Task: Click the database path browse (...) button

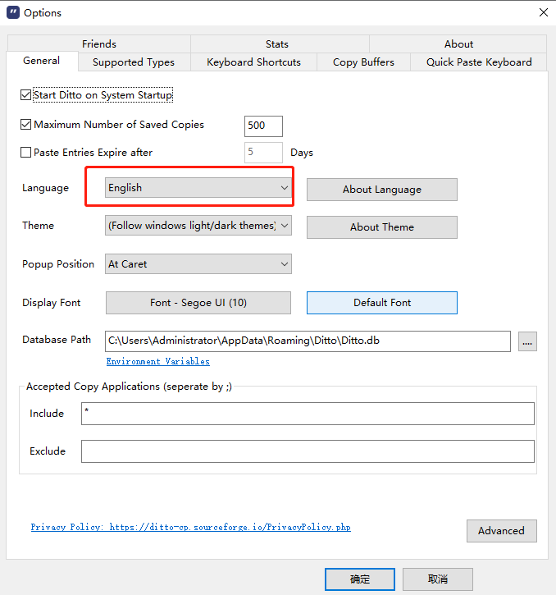Action: click(527, 341)
